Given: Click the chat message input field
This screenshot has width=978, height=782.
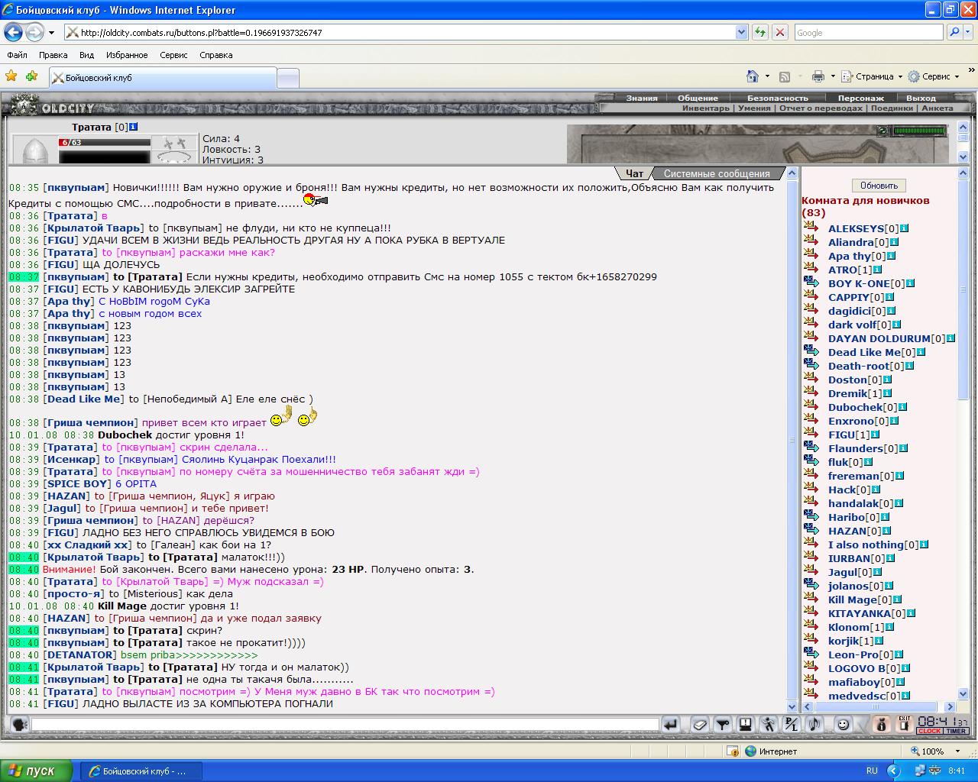Looking at the screenshot, I should [x=345, y=725].
